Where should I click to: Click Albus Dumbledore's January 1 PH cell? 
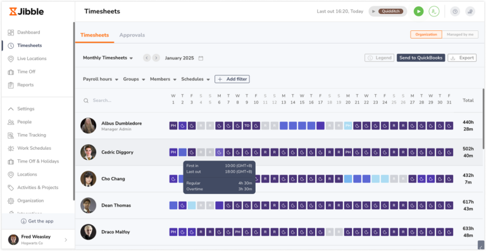pyautogui.click(x=173, y=126)
